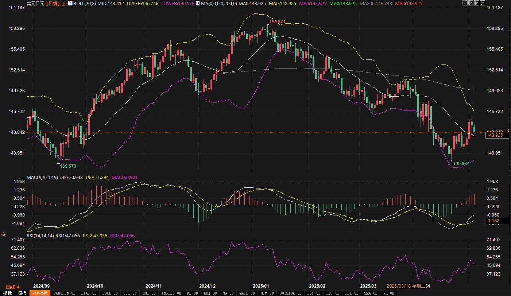Click the DIFF:-0.943 value
The height and width of the screenshot is (296, 511).
click(70, 178)
